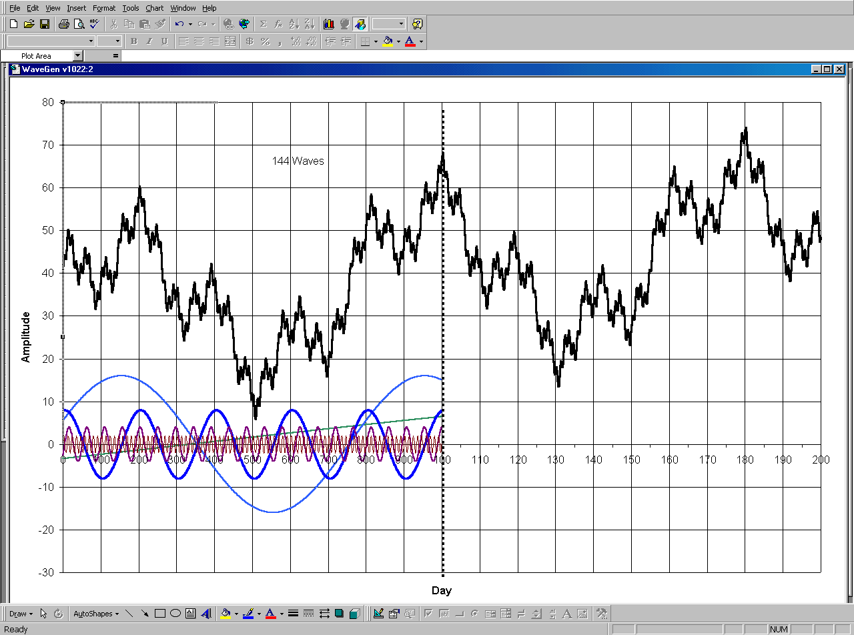Select the 'Amplitude' axis title
The image size is (854, 635).
[26, 337]
